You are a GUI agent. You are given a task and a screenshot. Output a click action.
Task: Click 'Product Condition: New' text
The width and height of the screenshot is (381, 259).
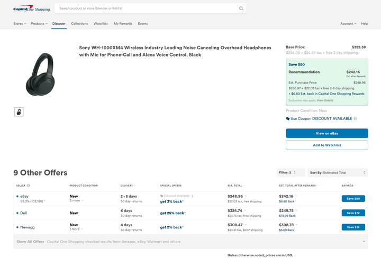point(306,110)
